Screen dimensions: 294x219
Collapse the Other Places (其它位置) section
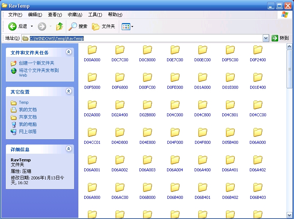(x=68, y=91)
